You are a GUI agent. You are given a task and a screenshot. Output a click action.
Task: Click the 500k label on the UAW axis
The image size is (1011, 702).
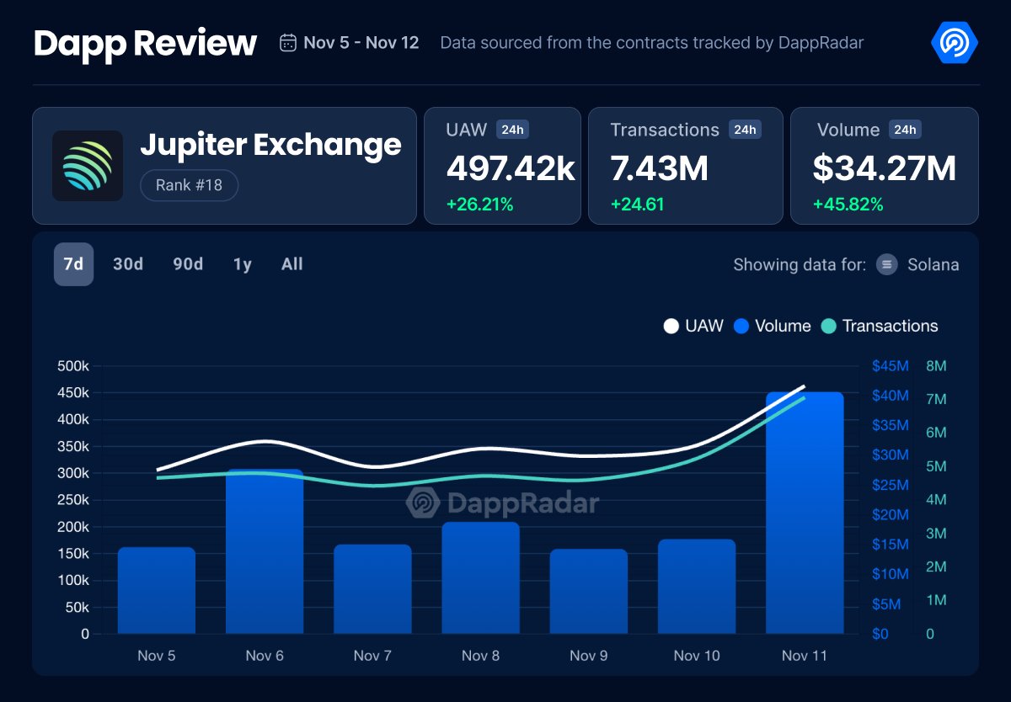point(72,366)
